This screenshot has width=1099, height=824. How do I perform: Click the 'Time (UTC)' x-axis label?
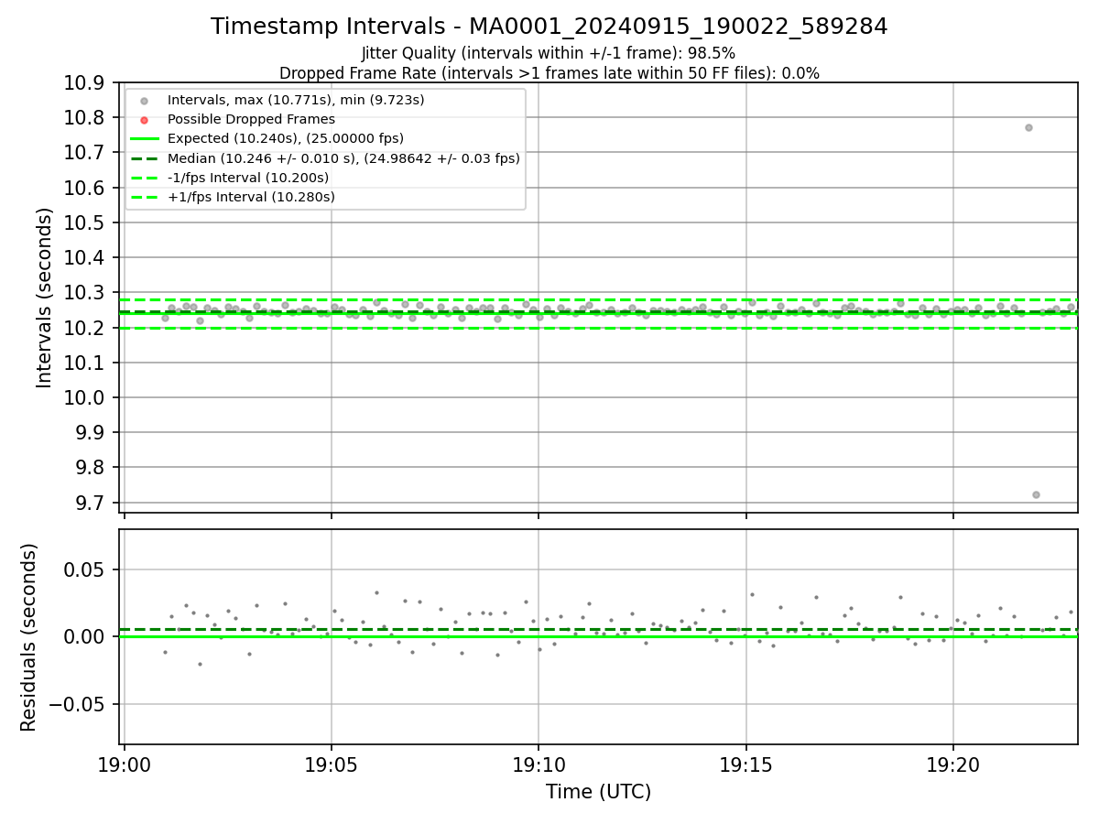(598, 792)
